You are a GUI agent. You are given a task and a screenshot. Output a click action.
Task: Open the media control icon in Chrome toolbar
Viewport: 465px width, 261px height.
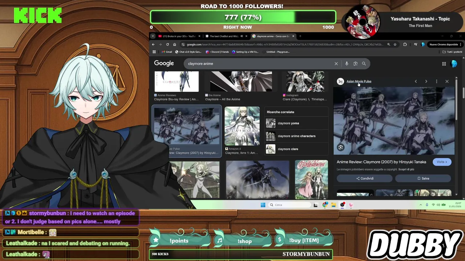(x=416, y=44)
